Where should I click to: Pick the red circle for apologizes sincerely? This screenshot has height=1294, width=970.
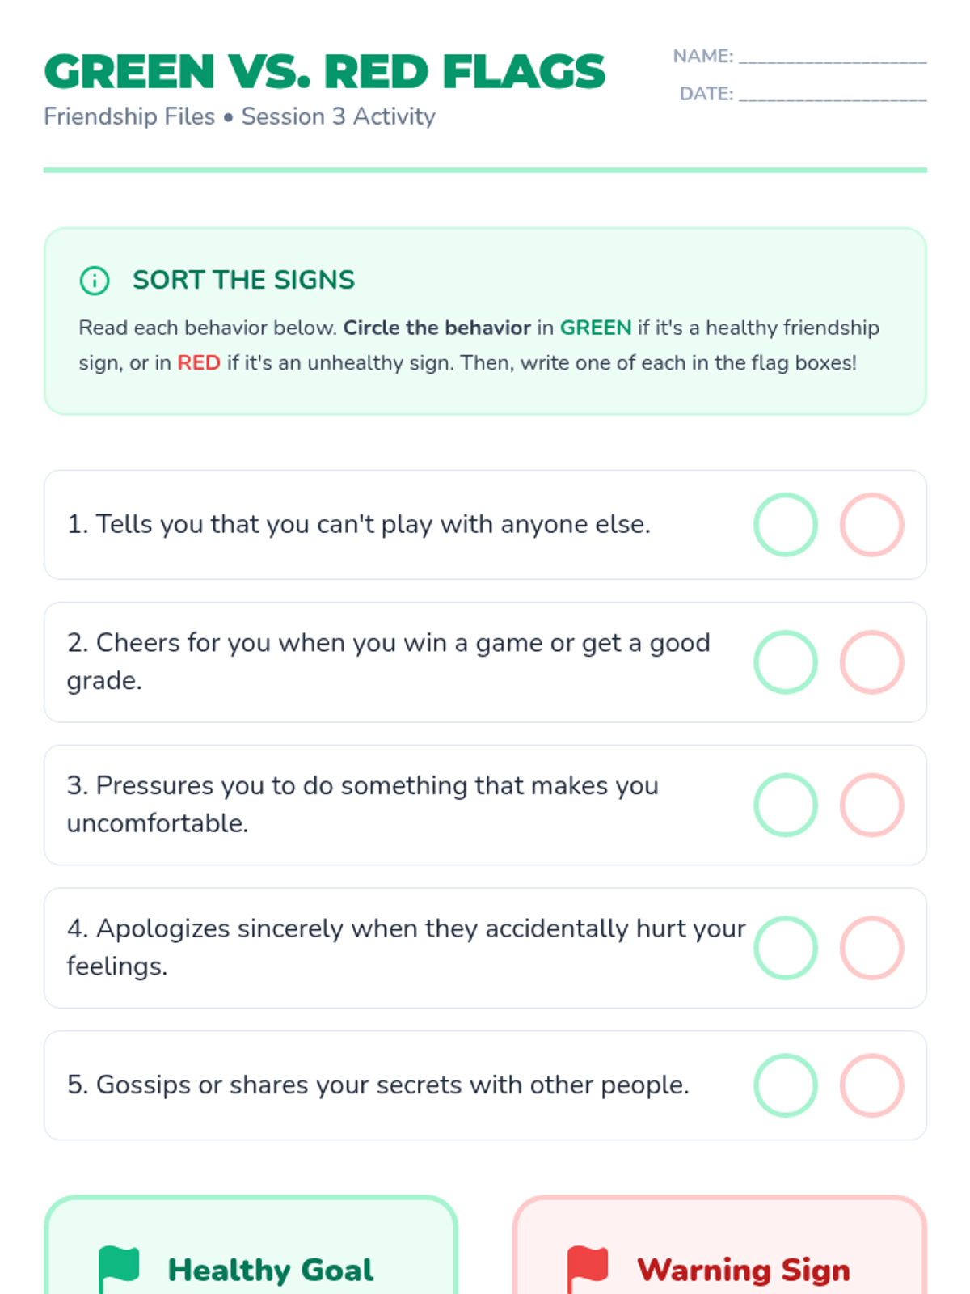click(871, 948)
